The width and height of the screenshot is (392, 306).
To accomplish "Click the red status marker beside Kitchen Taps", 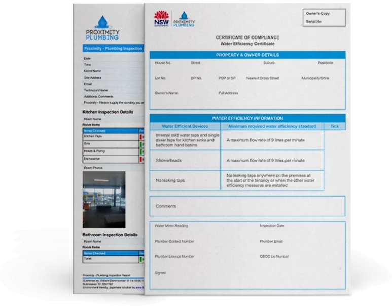I will click(141, 137).
